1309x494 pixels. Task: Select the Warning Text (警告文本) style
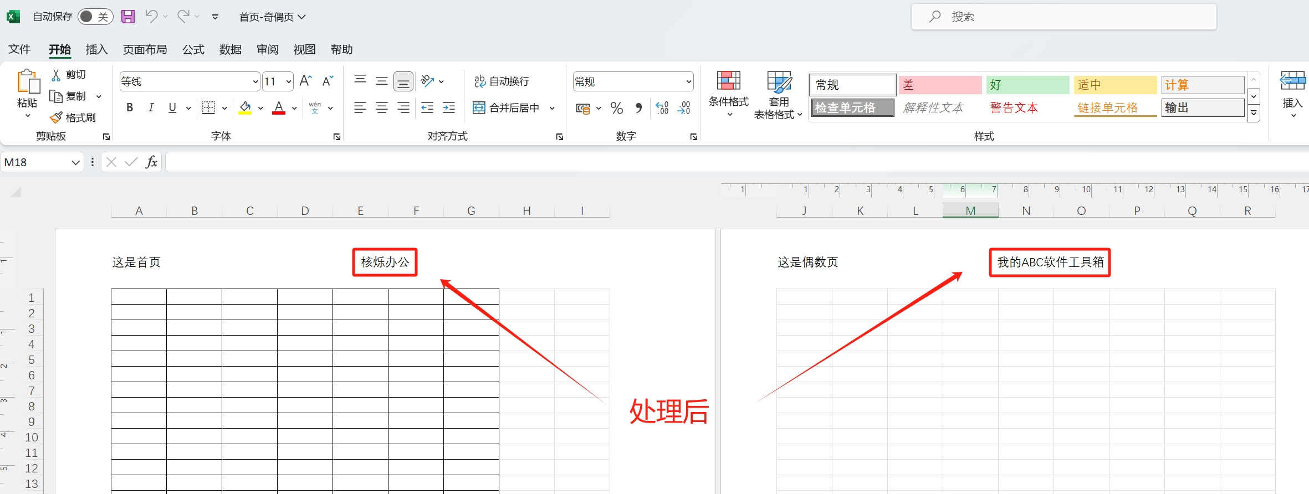click(x=1027, y=107)
